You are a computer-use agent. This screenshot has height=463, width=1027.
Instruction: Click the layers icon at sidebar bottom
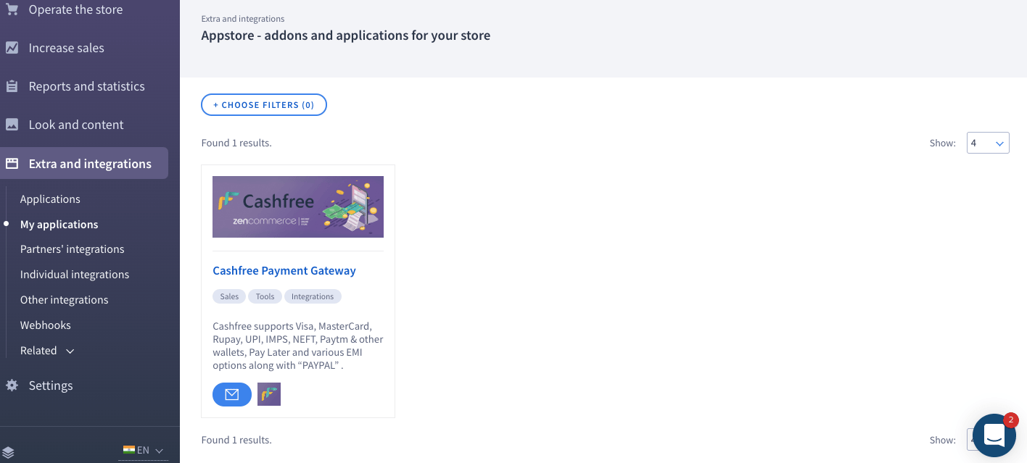pyautogui.click(x=9, y=453)
